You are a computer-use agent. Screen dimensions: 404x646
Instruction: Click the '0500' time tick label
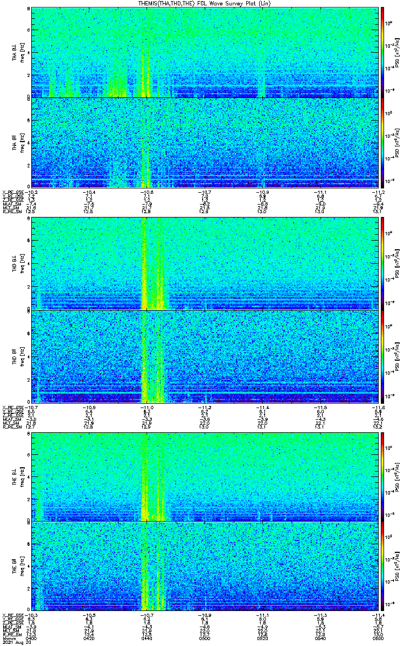coord(205,638)
